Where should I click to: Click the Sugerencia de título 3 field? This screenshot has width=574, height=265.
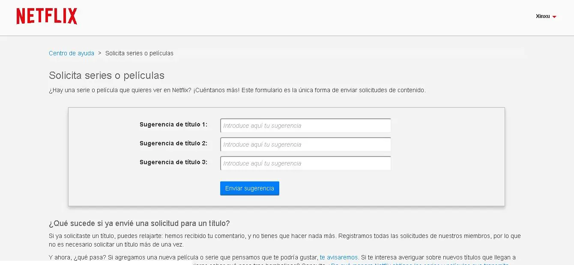pyautogui.click(x=305, y=163)
